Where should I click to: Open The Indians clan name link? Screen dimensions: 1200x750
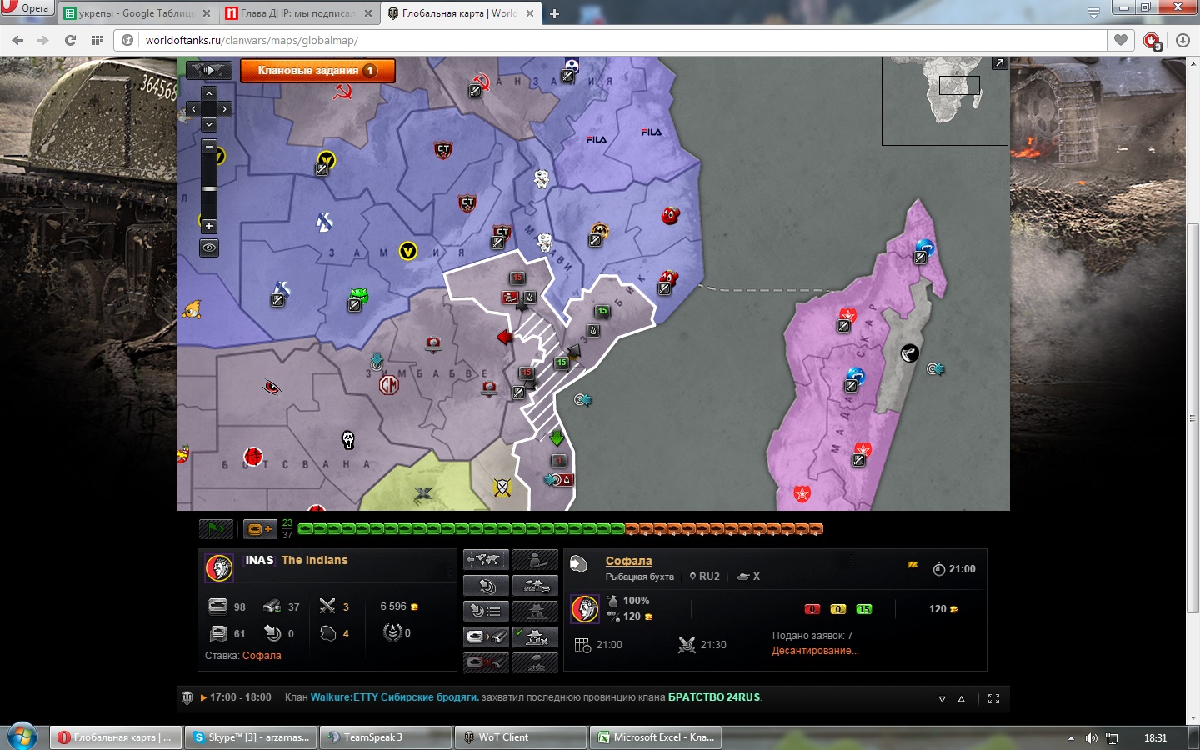(x=314, y=560)
